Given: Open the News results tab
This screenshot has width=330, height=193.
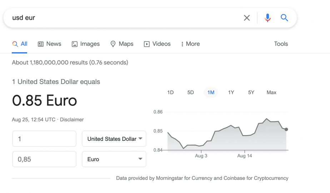Looking at the screenshot, I should (49, 44).
